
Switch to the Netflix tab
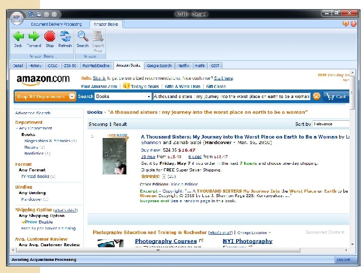click(184, 66)
